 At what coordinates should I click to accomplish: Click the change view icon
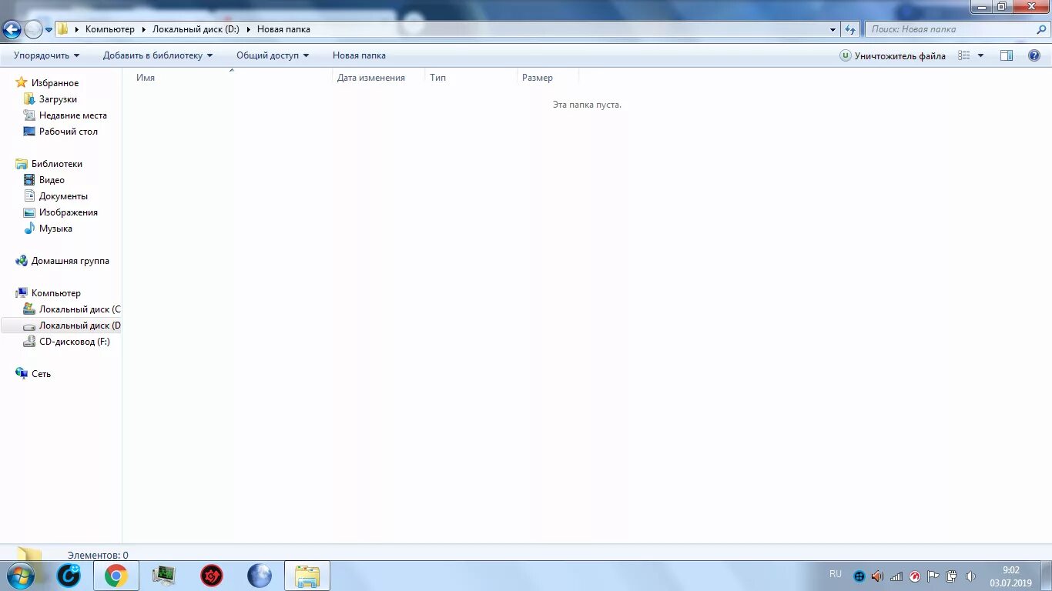click(964, 55)
